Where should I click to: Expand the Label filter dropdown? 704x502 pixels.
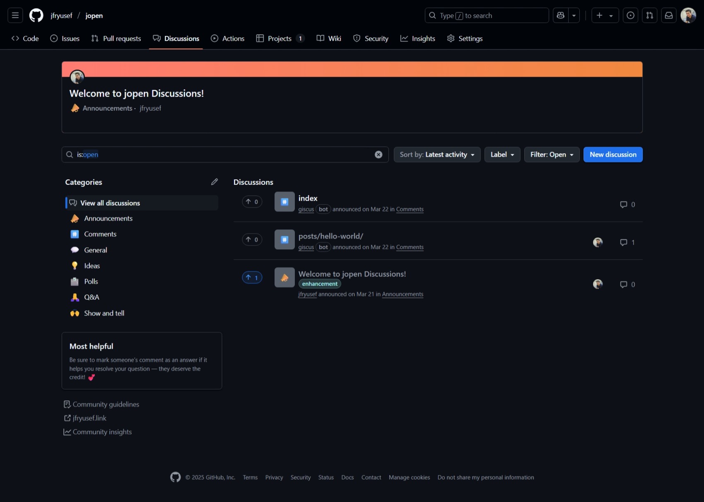tap(502, 154)
